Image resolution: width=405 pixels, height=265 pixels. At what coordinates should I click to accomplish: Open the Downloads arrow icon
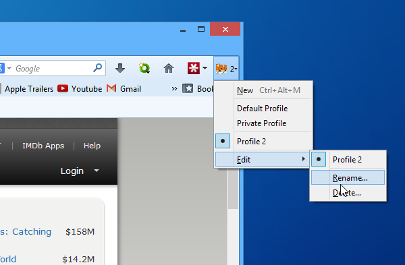(x=120, y=68)
